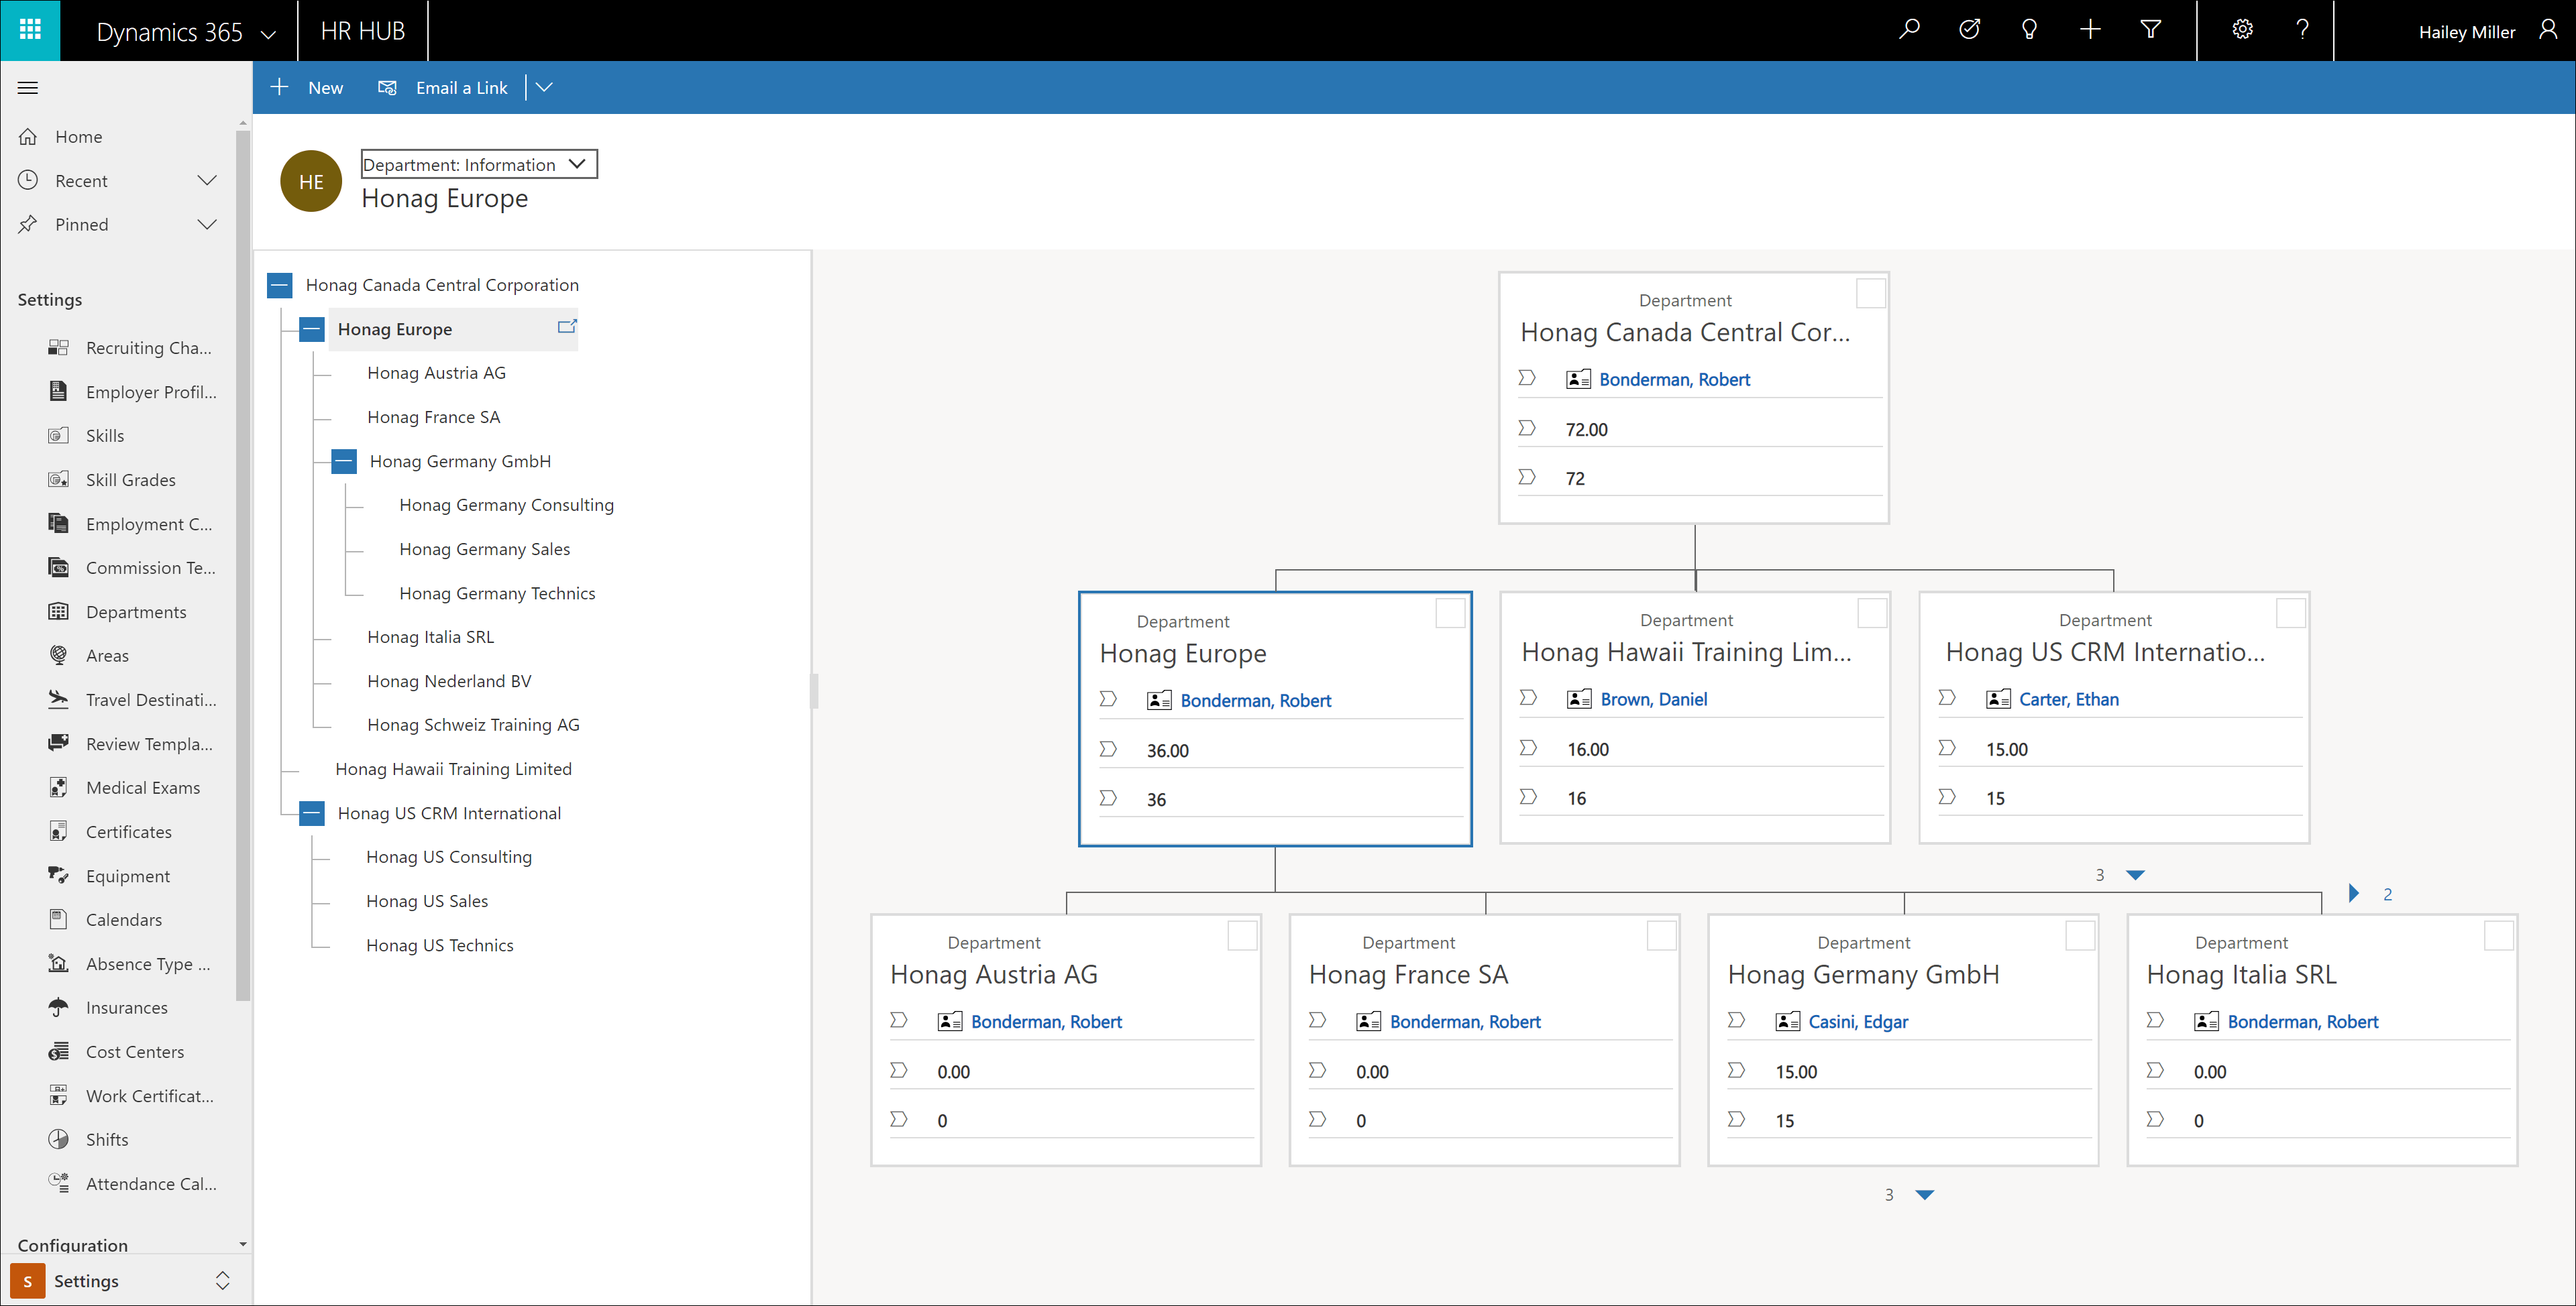Click the lightbulb assistant icon
Viewport: 2576px width, 1306px height.
[2029, 30]
